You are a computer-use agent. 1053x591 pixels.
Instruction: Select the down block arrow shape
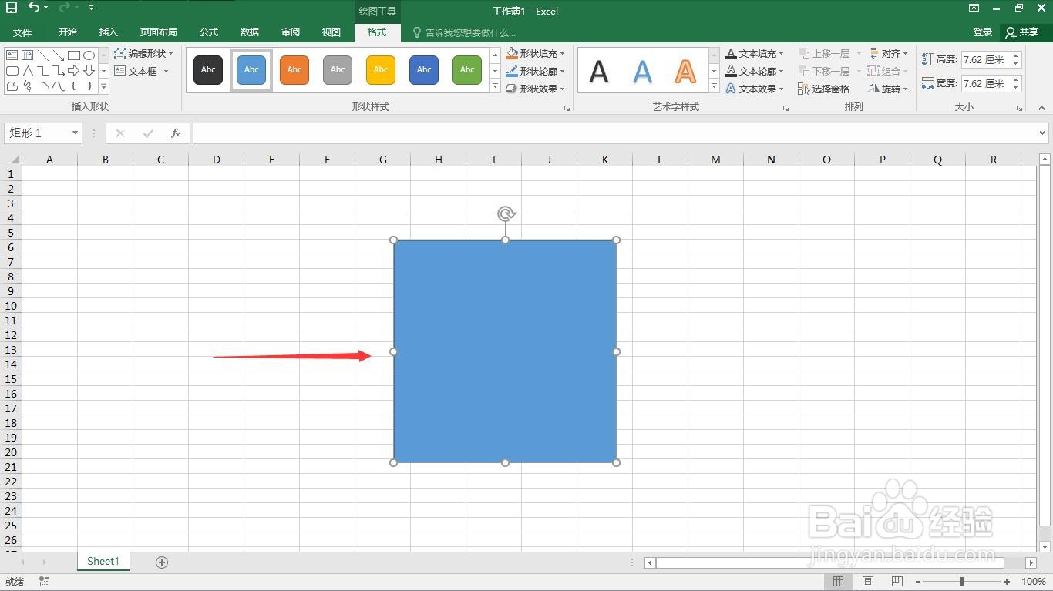(x=89, y=71)
